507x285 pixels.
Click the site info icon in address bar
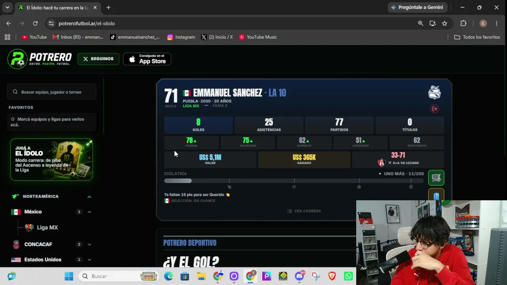click(51, 23)
